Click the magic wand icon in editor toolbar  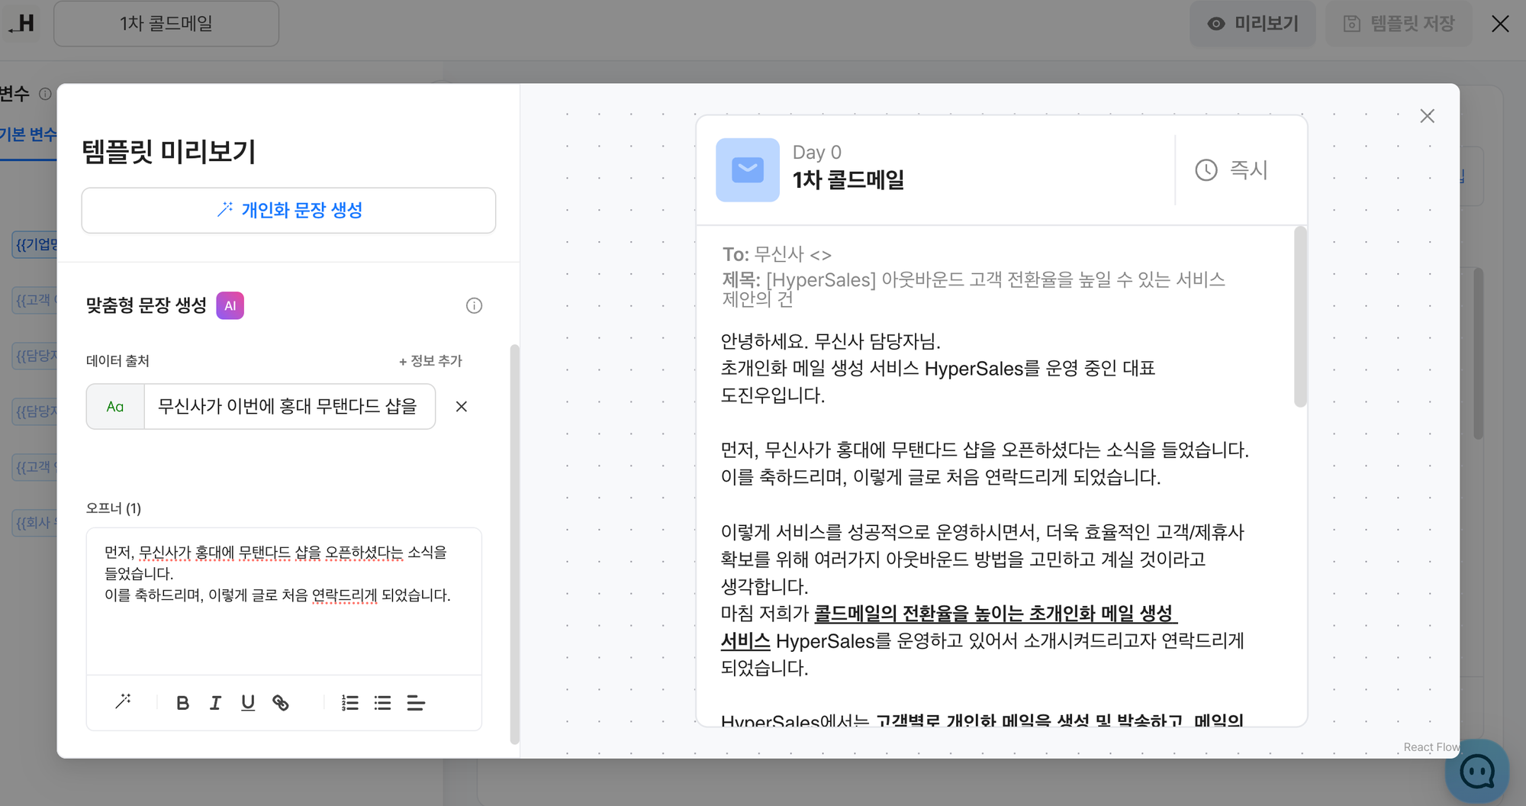pos(123,701)
